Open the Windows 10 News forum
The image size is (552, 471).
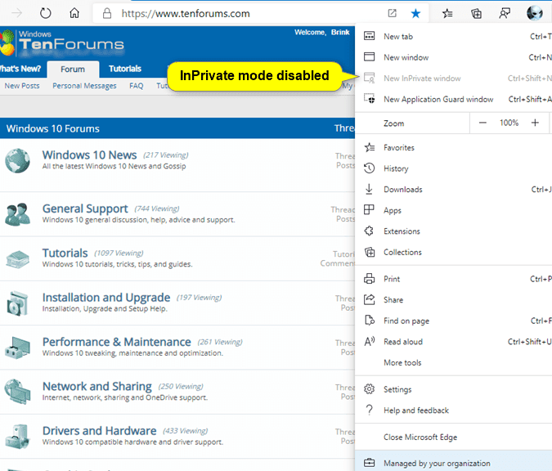click(x=89, y=155)
